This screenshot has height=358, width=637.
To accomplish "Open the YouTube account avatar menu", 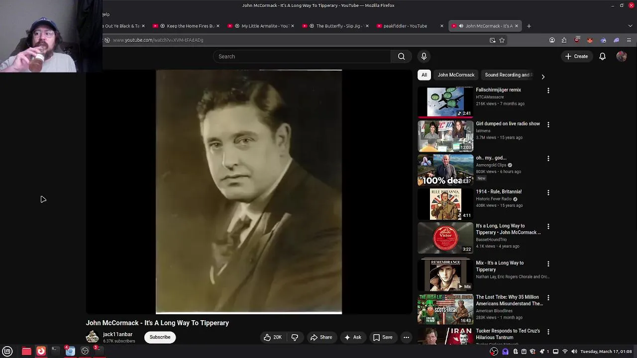I will pos(622,56).
